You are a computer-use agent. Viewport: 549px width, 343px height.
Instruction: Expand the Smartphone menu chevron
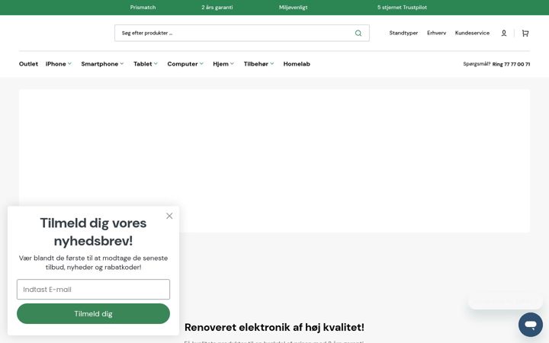pyautogui.click(x=122, y=64)
